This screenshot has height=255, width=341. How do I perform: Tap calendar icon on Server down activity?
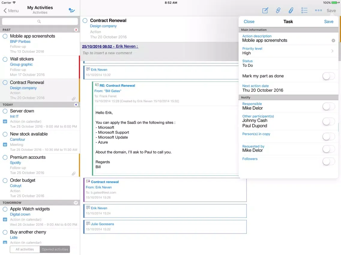tap(5, 122)
